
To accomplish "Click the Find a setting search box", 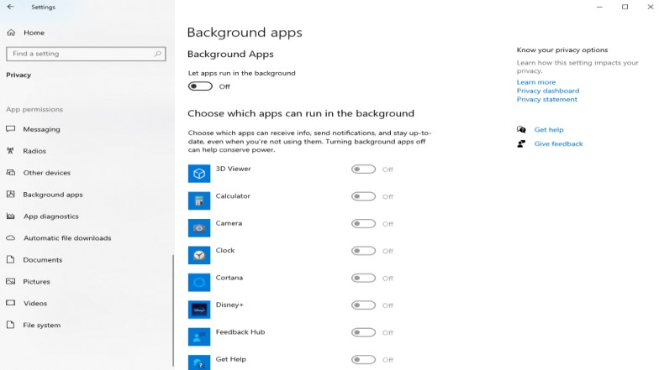I will tap(86, 54).
